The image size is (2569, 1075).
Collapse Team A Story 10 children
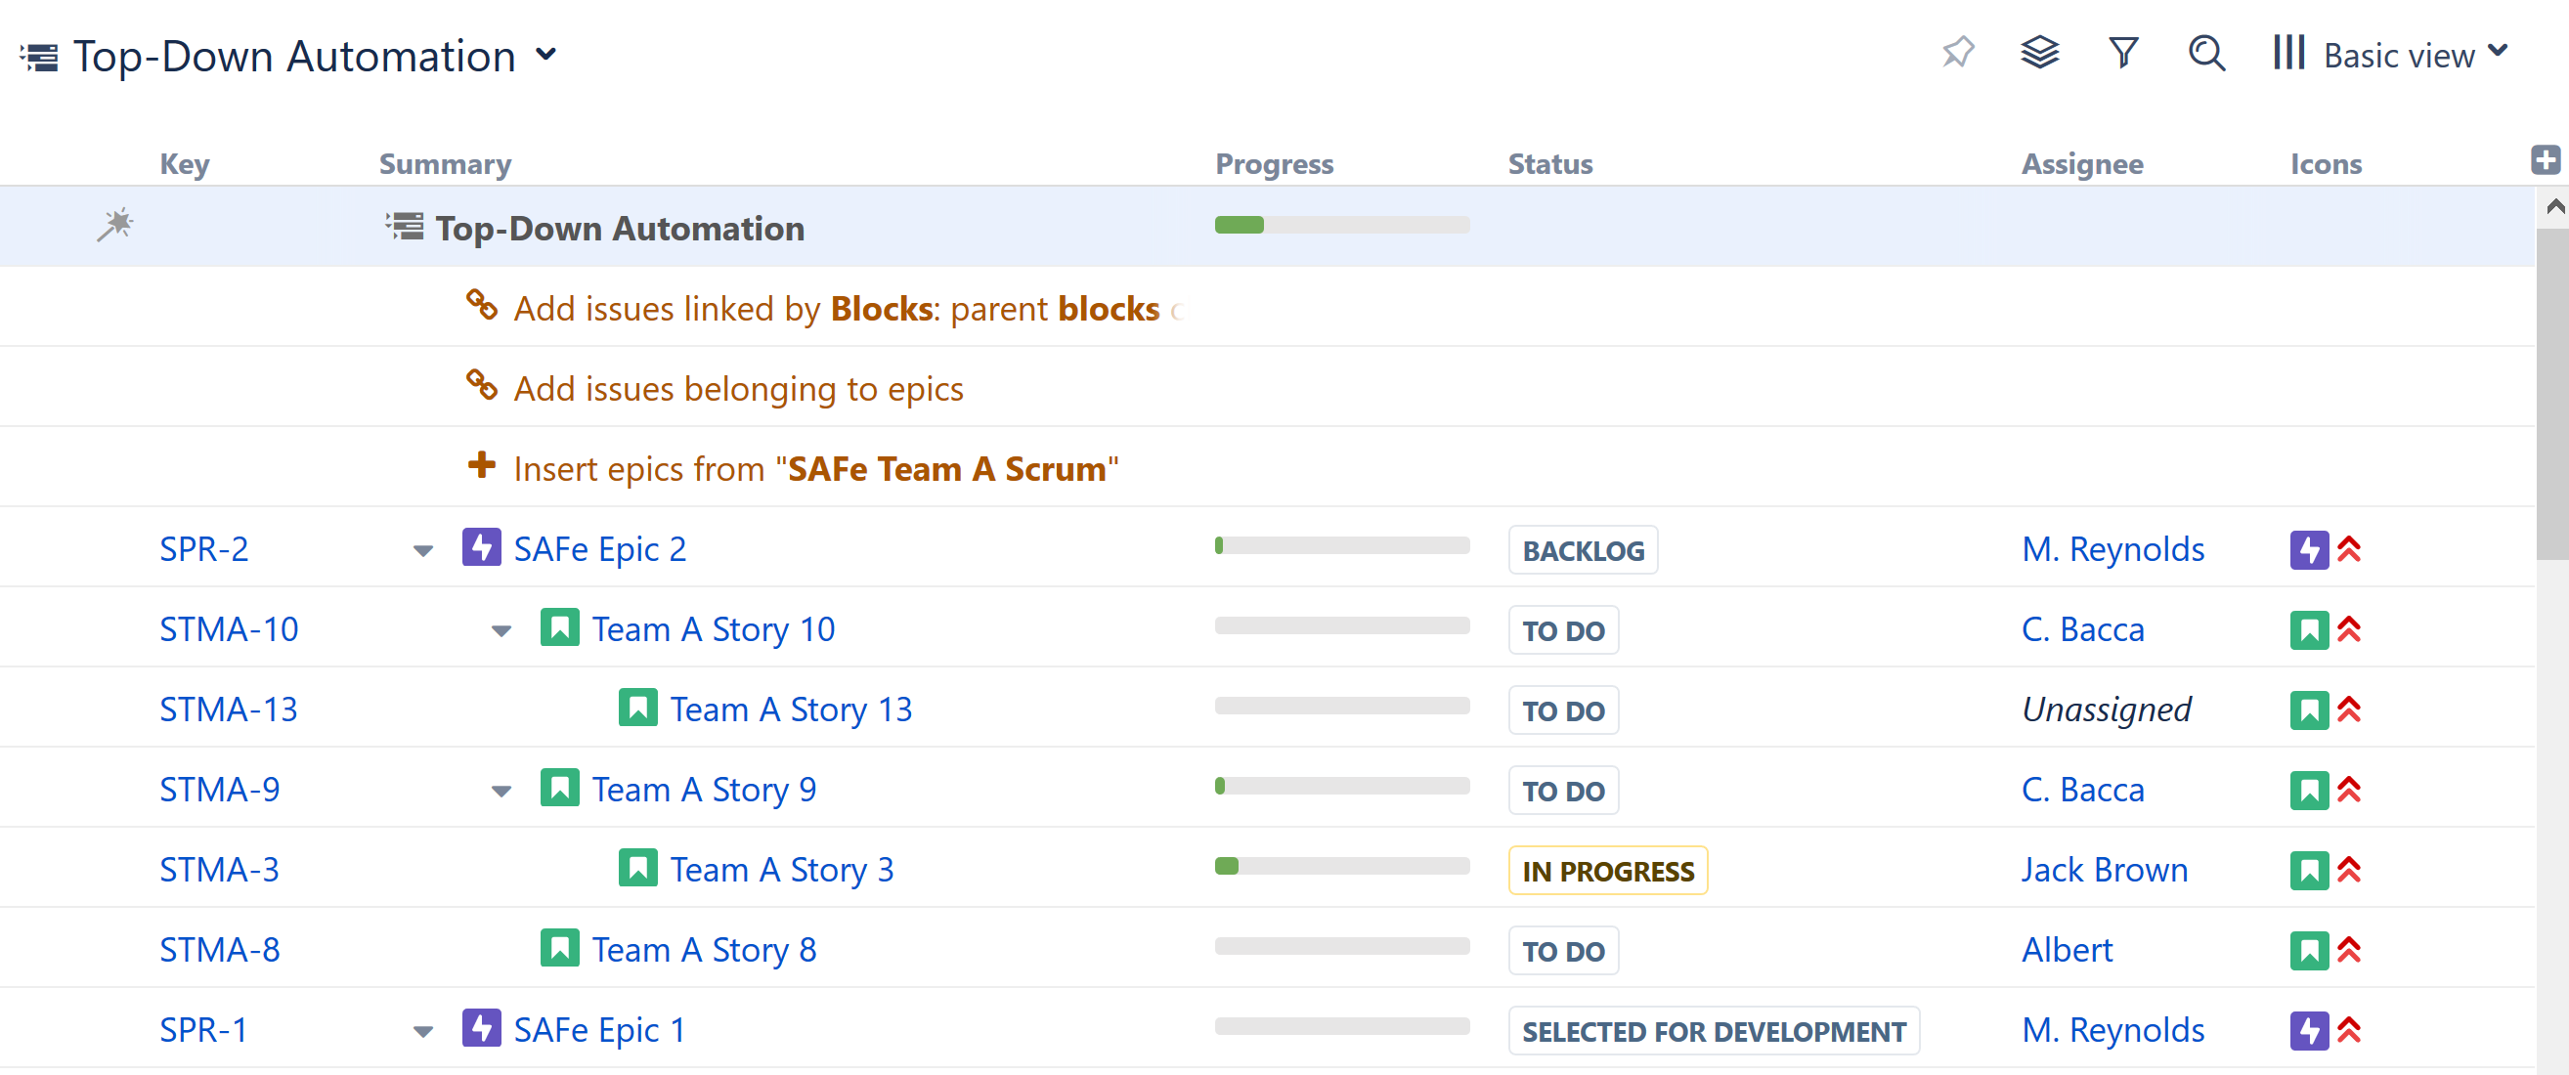[501, 630]
